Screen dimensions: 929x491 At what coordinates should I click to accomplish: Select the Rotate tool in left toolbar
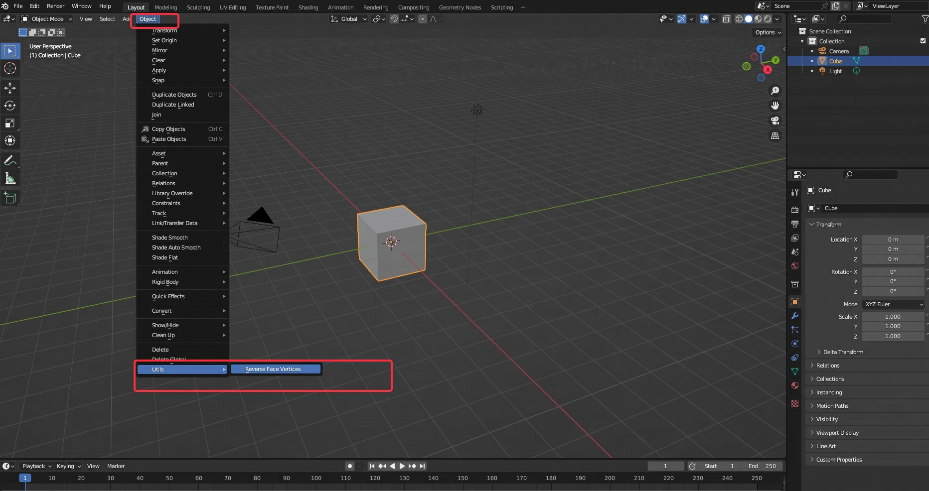point(10,106)
